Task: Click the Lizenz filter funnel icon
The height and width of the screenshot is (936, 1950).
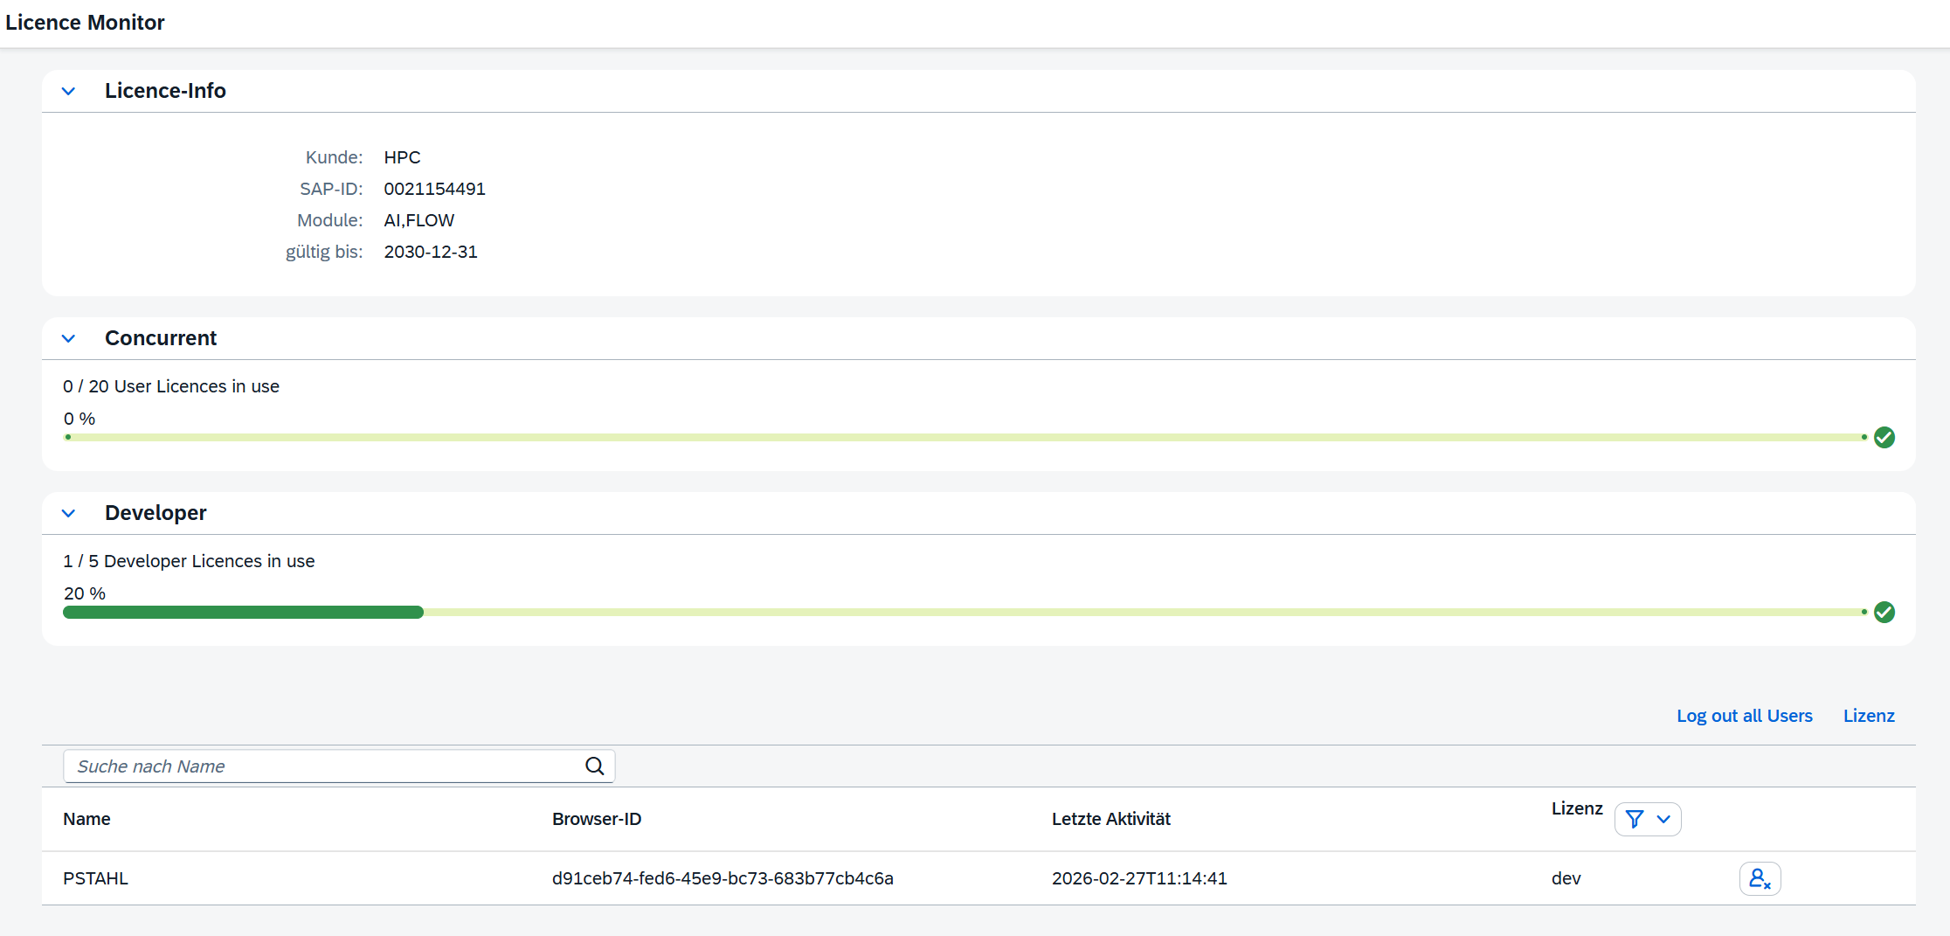Action: click(x=1635, y=819)
